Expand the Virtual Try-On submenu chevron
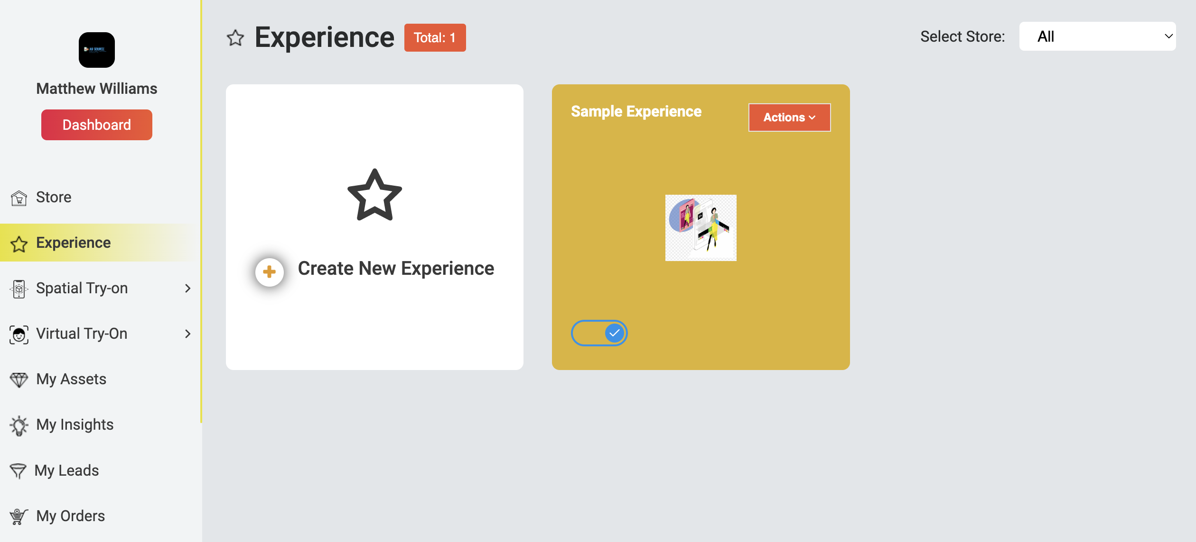Screen dimensions: 1196x542 (x=188, y=334)
